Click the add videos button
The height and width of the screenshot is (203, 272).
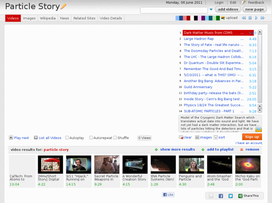tap(228, 9)
